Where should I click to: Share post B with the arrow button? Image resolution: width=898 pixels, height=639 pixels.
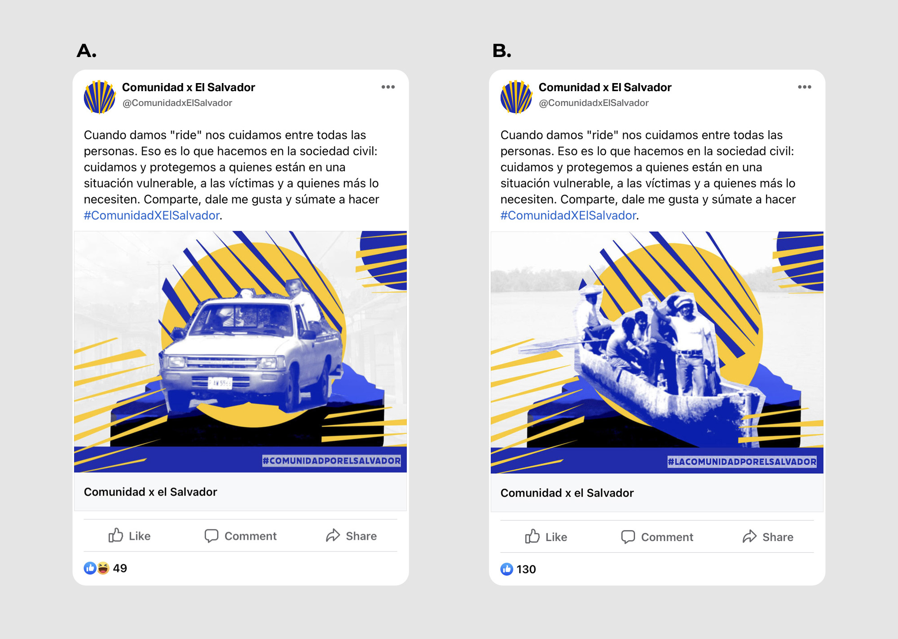[768, 537]
